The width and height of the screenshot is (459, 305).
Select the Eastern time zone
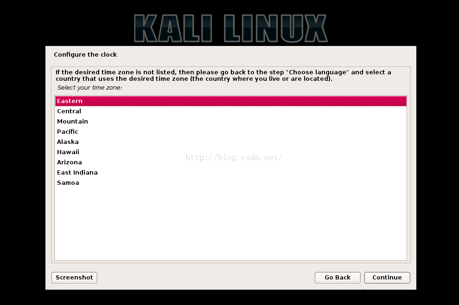(231, 101)
